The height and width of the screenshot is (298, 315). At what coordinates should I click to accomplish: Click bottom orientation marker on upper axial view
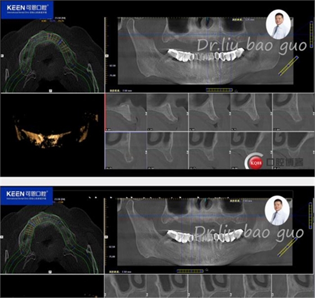pyautogui.click(x=51, y=91)
